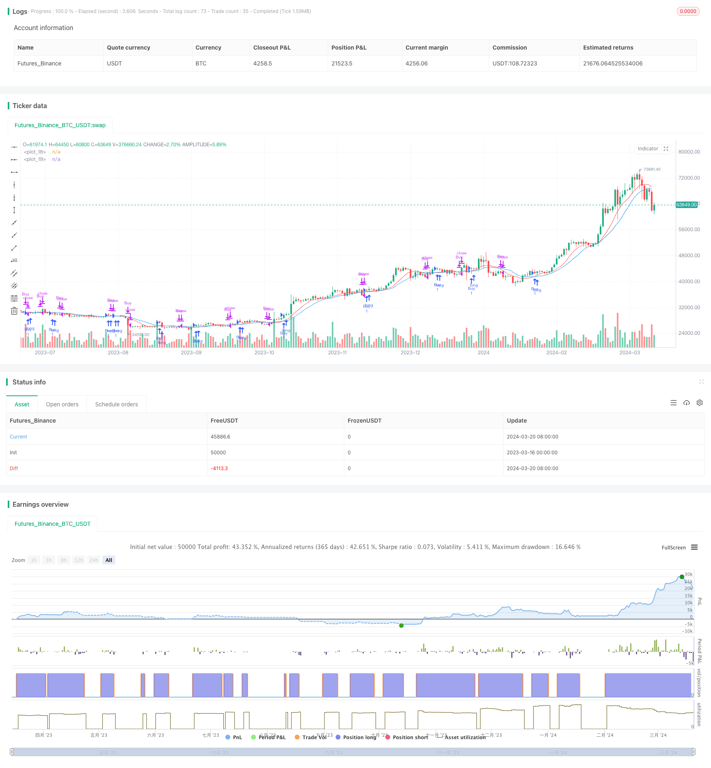Click the right handle of range navigator
The image size is (711, 768).
(694, 752)
